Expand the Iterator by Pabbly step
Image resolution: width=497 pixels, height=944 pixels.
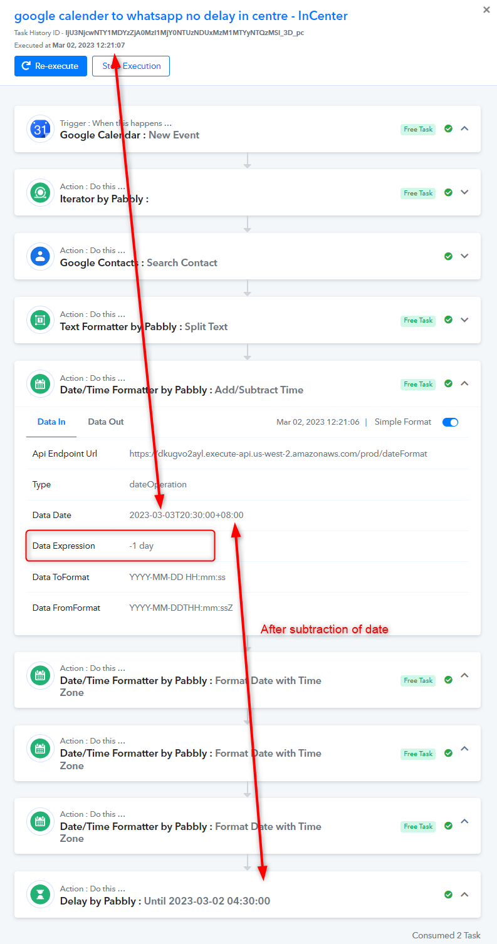pos(464,192)
